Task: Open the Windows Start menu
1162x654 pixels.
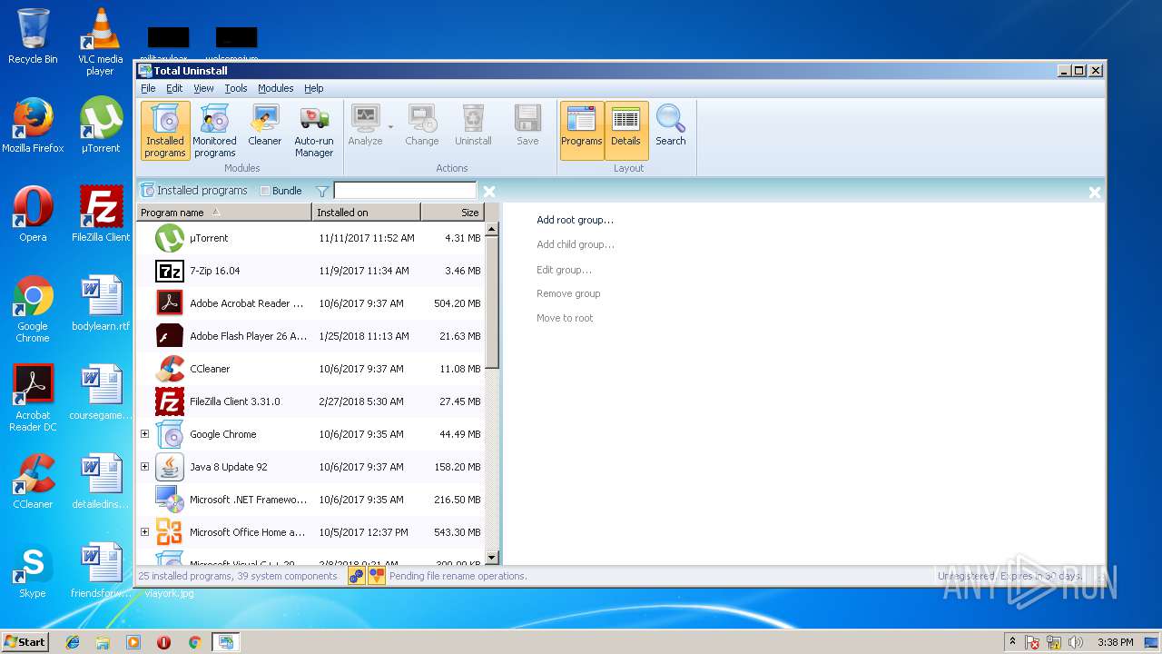Action: pos(25,641)
